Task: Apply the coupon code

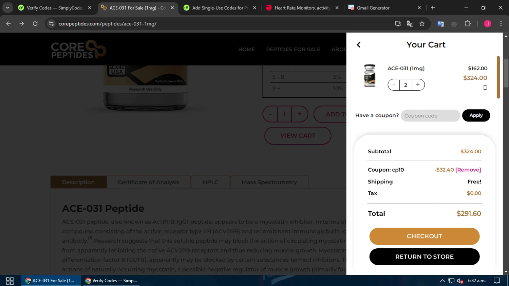Action: click(476, 115)
